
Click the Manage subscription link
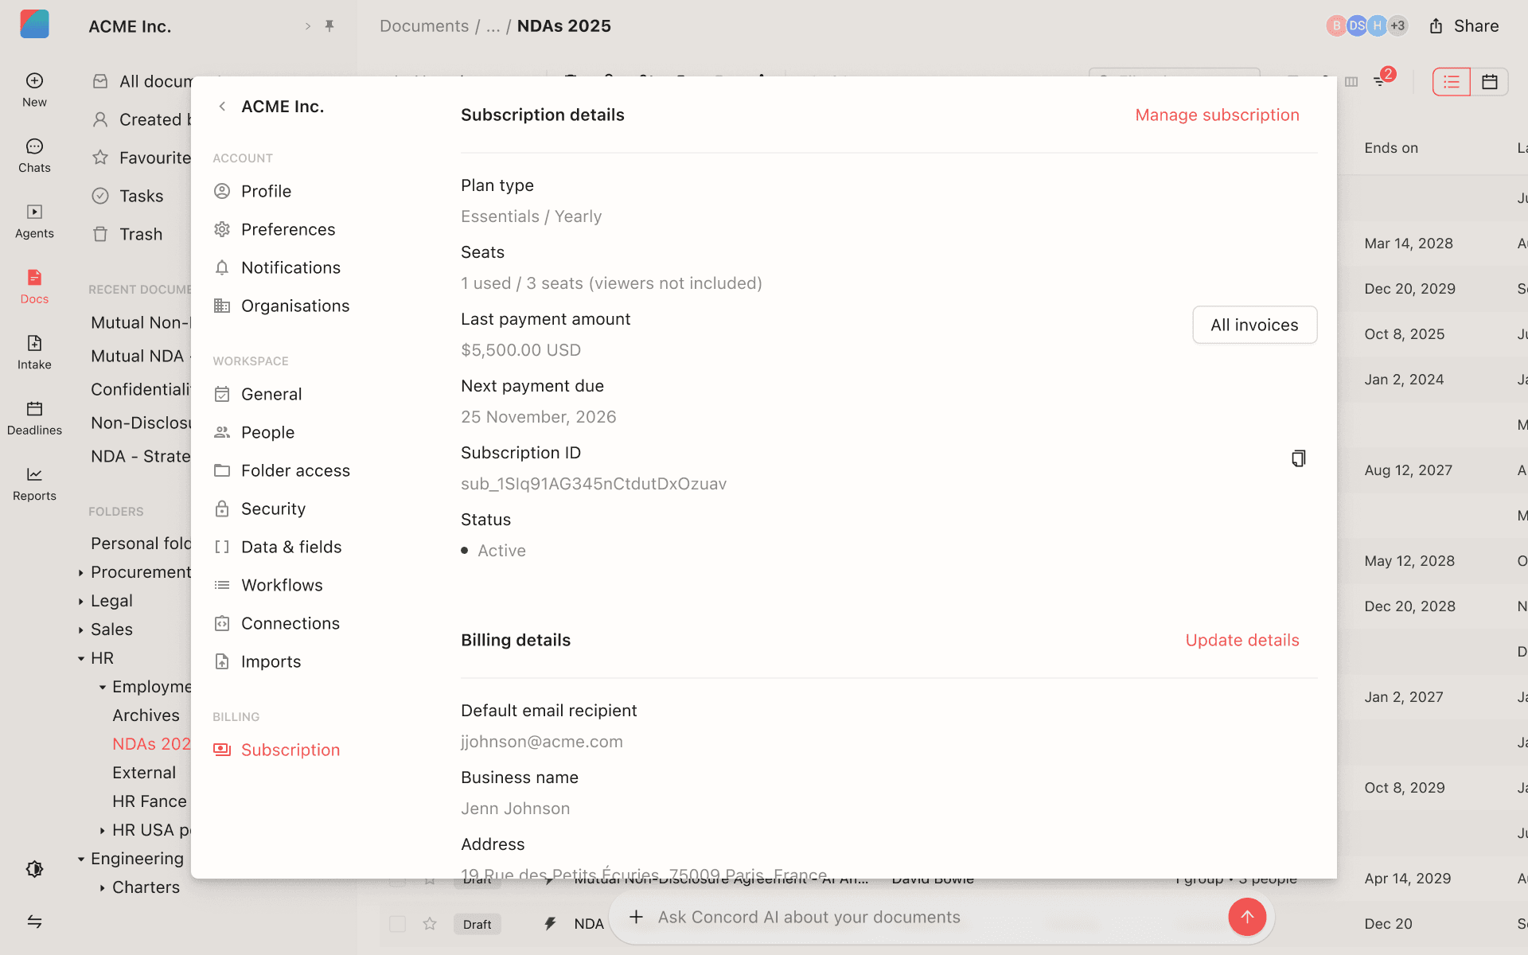[1217, 115]
